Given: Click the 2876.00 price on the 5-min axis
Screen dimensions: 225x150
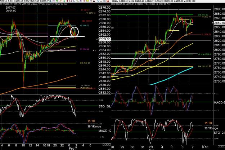Looking at the screenshot, I should click(105, 8).
